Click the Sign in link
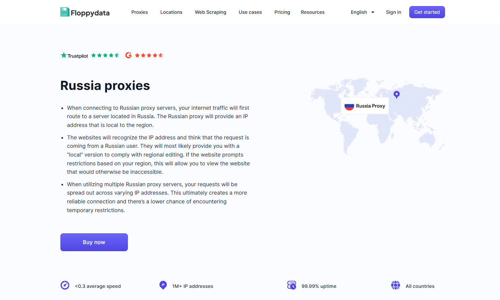This screenshot has width=500, height=300. coord(393,12)
